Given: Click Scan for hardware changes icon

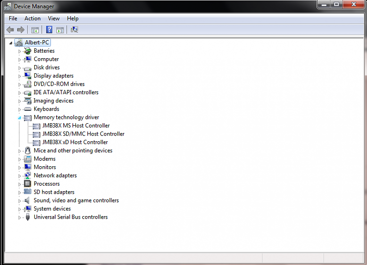Looking at the screenshot, I should click(74, 30).
